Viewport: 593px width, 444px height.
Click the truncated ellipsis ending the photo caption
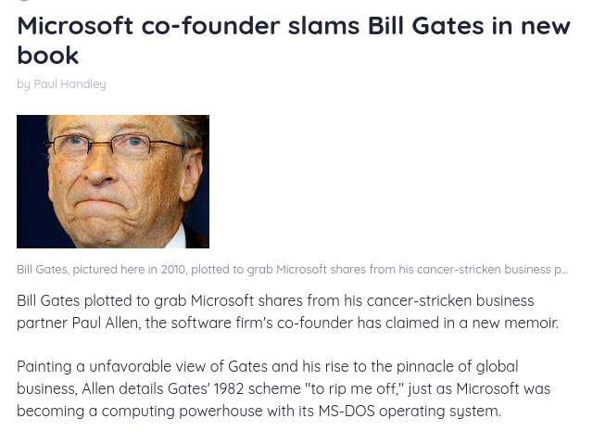(x=564, y=270)
